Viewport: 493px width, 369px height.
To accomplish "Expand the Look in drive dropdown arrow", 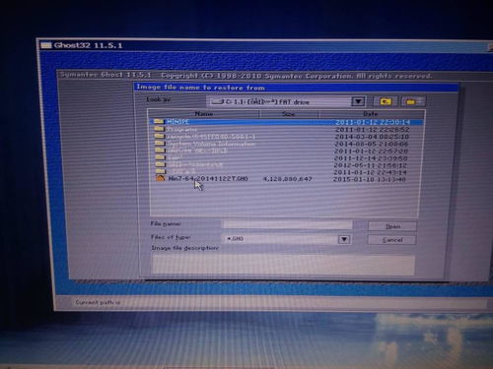I will coord(358,101).
